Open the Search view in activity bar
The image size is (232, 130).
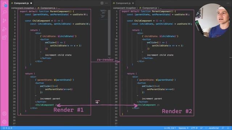[x=4, y=12]
